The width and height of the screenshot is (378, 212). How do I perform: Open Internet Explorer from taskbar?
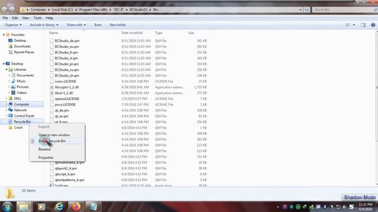pos(59,207)
